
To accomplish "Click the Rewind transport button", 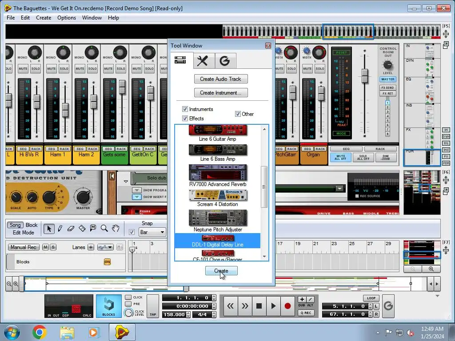I will [231, 306].
